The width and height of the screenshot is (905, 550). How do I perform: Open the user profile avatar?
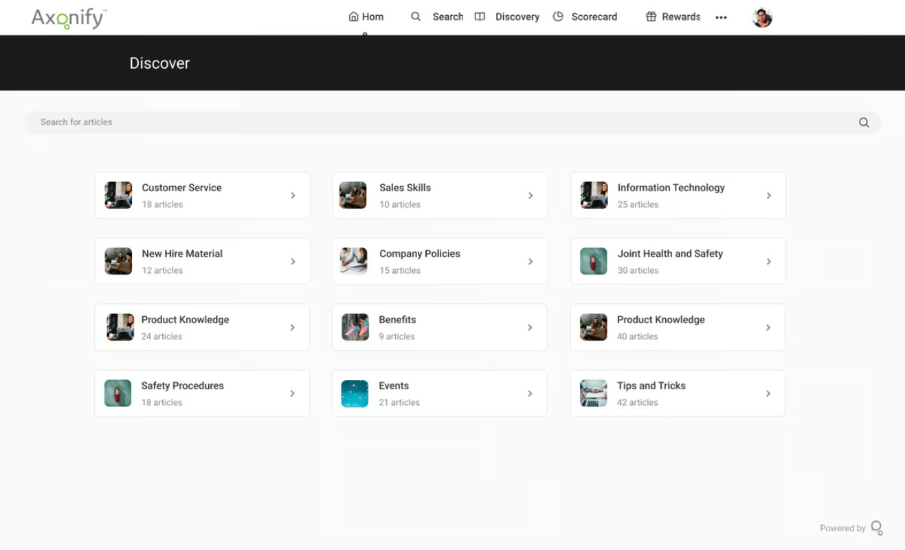coord(762,18)
